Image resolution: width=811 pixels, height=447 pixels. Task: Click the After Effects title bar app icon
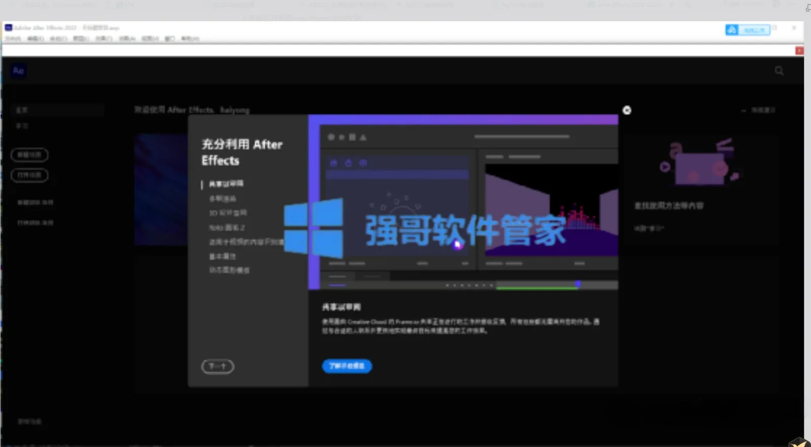pos(8,27)
